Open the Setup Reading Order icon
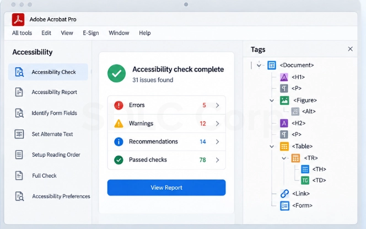Viewport: 366px width, 229px height. [x=19, y=155]
